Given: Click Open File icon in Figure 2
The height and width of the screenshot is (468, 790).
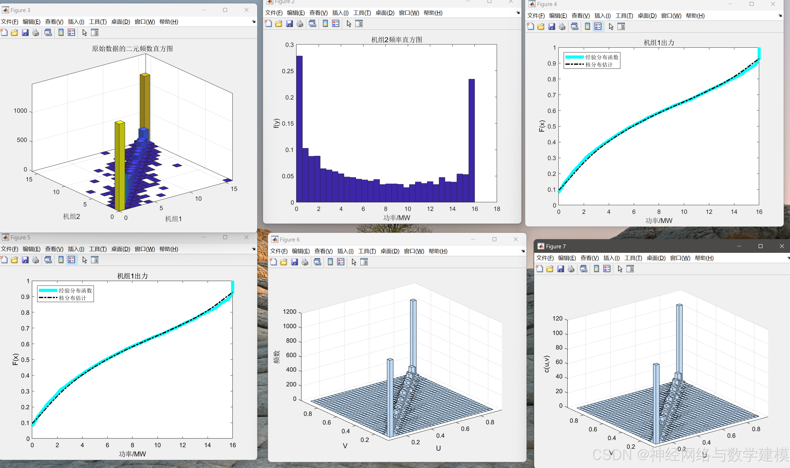Looking at the screenshot, I should pyautogui.click(x=279, y=24).
